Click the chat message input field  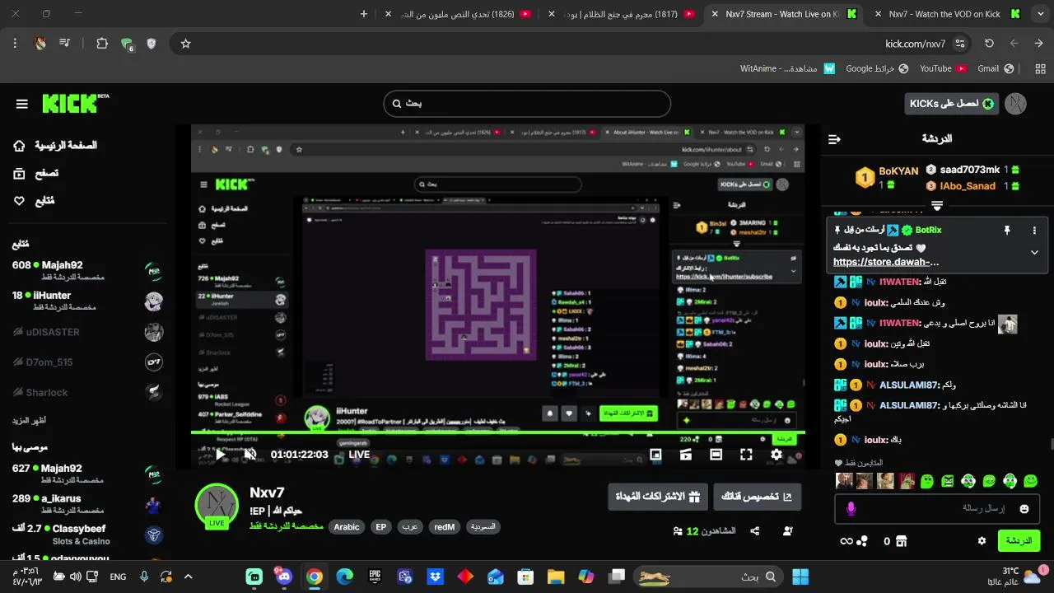coord(935,509)
